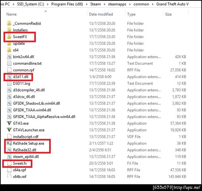Screen dimensions: 202x191
Task: Select the SweetFX folder icon
Action: click(9, 37)
